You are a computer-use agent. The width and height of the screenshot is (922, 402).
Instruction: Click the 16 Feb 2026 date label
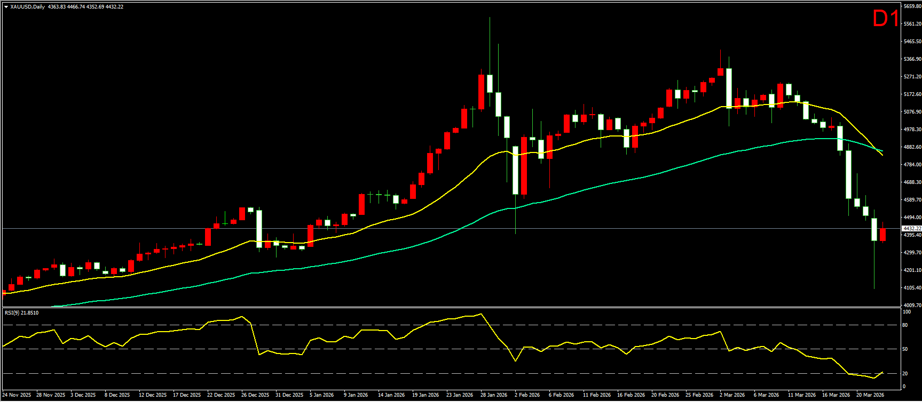coord(631,395)
